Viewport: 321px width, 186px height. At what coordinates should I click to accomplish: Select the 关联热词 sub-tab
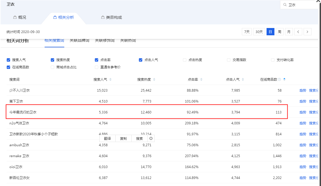tap(128, 41)
